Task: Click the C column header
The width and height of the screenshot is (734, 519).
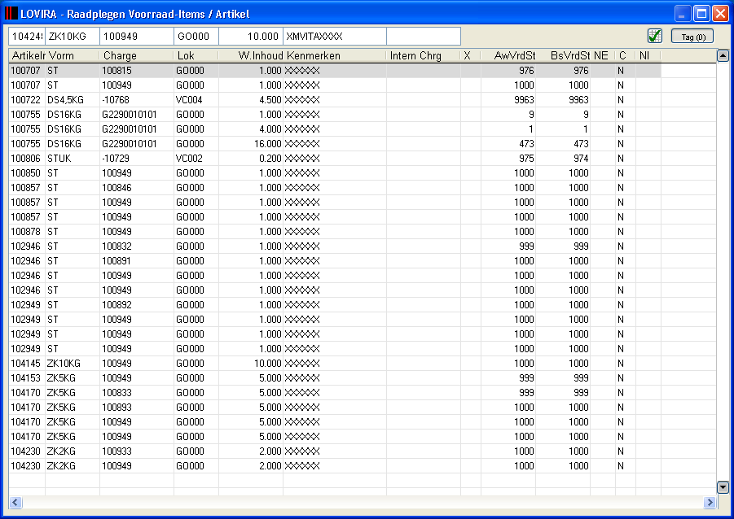Action: click(x=626, y=55)
